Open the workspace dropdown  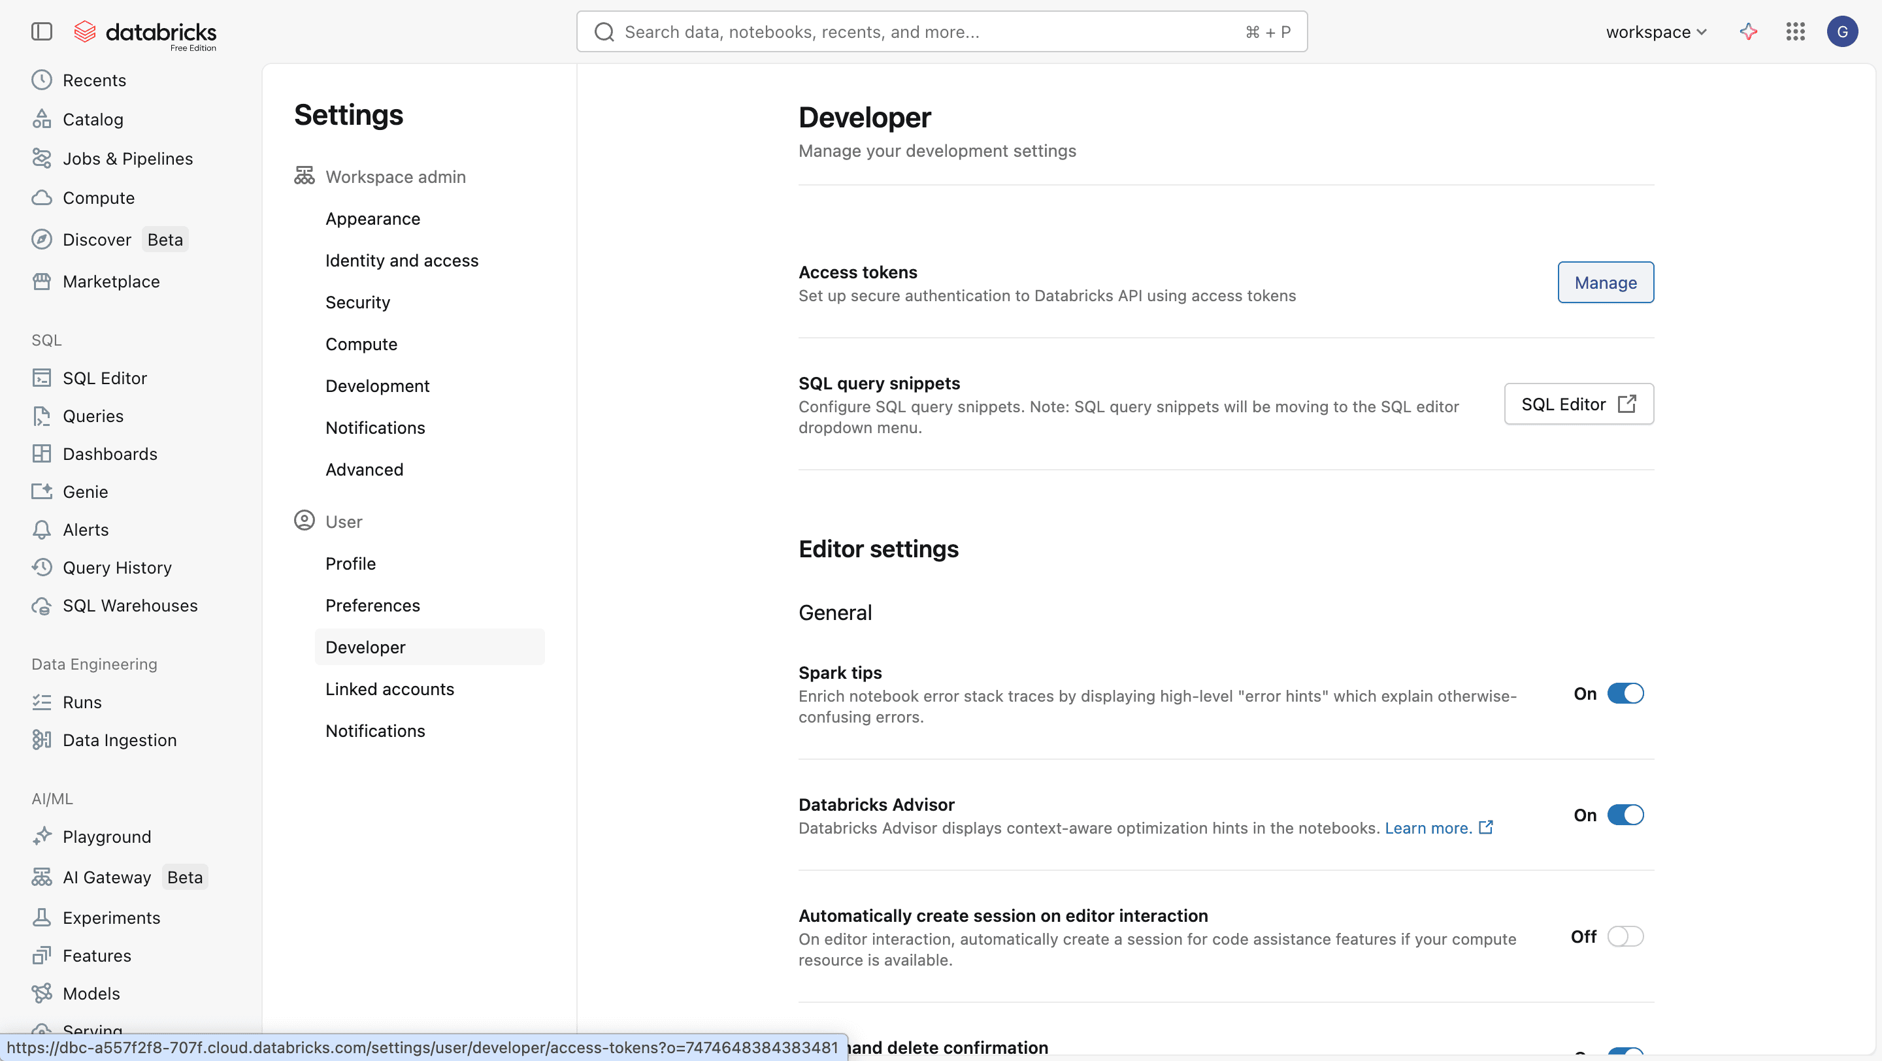1655,31
